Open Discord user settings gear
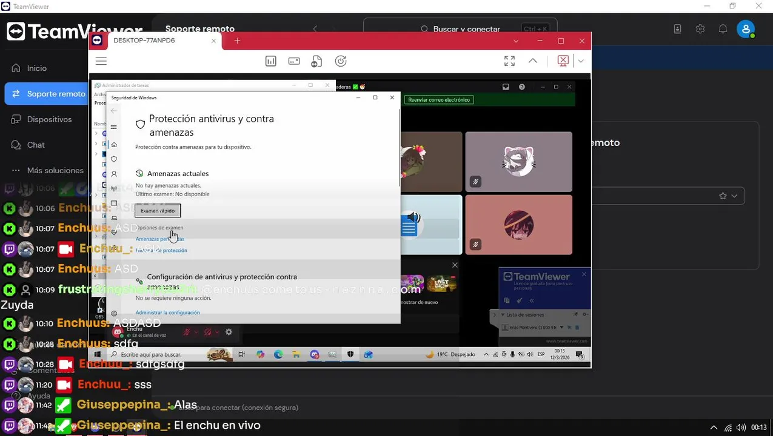The width and height of the screenshot is (773, 436). coord(229,332)
